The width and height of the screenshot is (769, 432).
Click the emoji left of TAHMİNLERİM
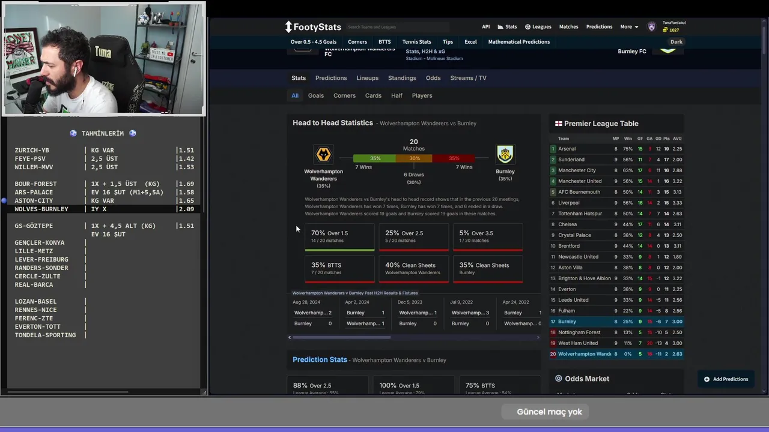click(x=73, y=133)
